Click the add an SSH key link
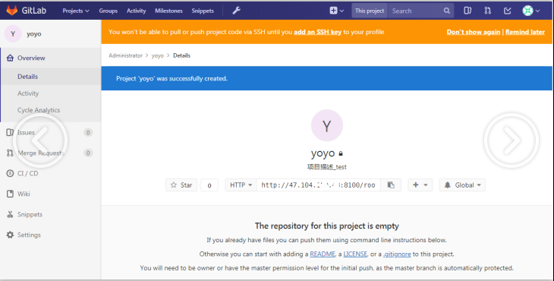554x281 pixels. 317,32
